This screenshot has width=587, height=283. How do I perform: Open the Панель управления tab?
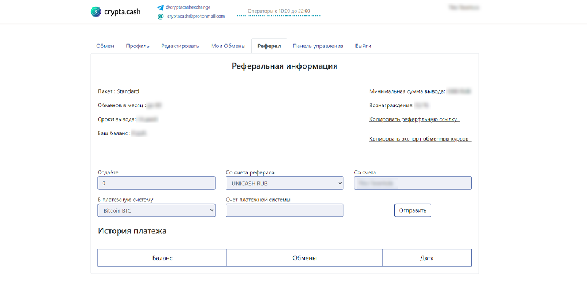pyautogui.click(x=318, y=46)
